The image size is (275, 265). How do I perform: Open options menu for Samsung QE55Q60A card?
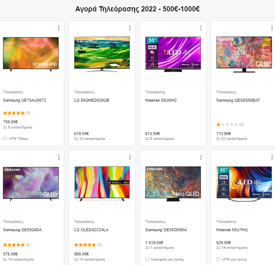pyautogui.click(x=59, y=157)
